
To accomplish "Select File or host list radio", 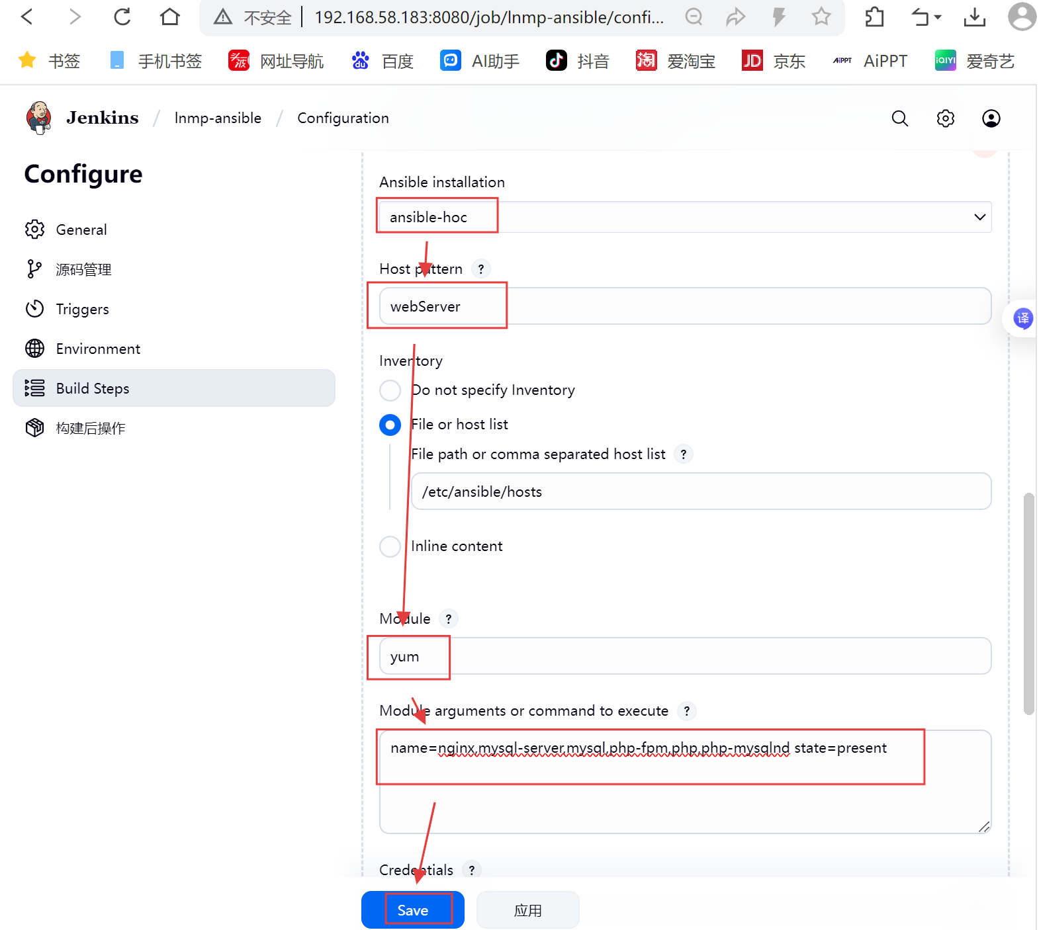I will point(390,425).
